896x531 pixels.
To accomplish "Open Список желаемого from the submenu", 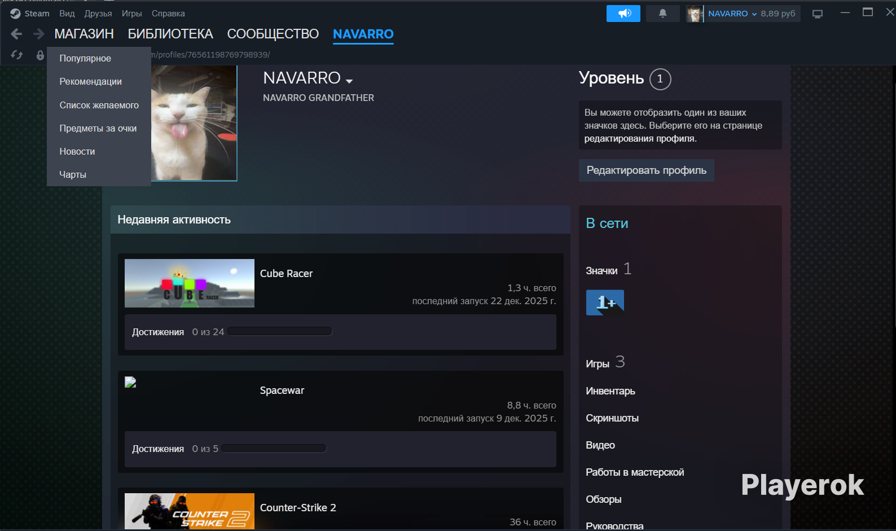I will point(99,105).
